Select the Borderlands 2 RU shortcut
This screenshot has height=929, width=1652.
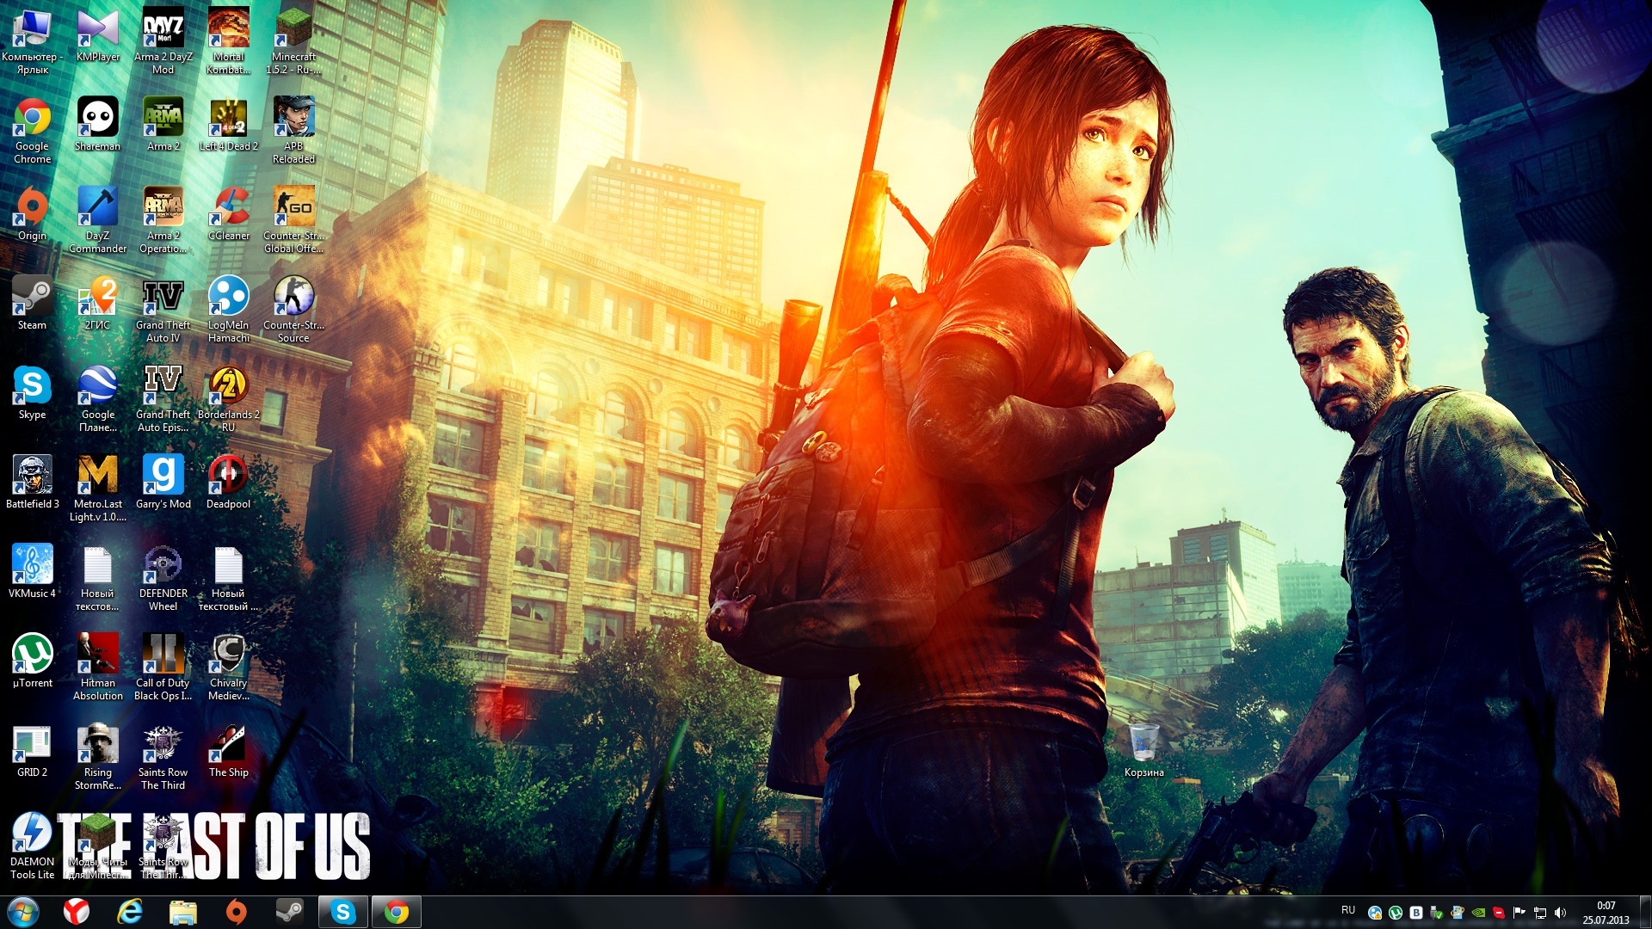tap(229, 399)
